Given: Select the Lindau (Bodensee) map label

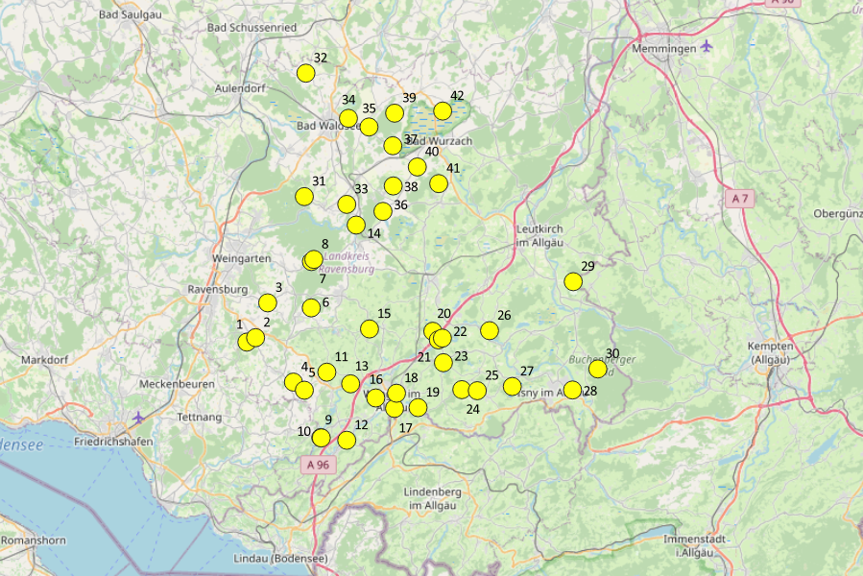Looking at the screenshot, I should point(280,559).
